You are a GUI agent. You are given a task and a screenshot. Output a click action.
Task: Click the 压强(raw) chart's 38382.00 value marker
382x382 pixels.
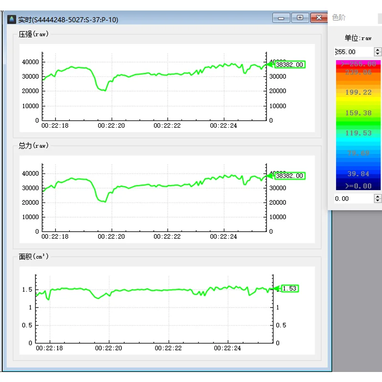pyautogui.click(x=289, y=64)
